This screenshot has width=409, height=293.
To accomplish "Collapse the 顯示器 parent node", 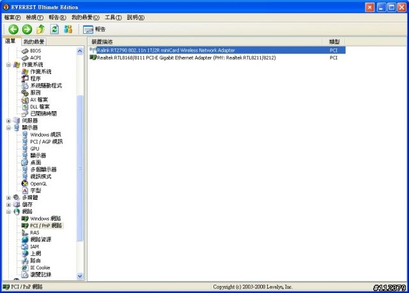I will [8, 128].
